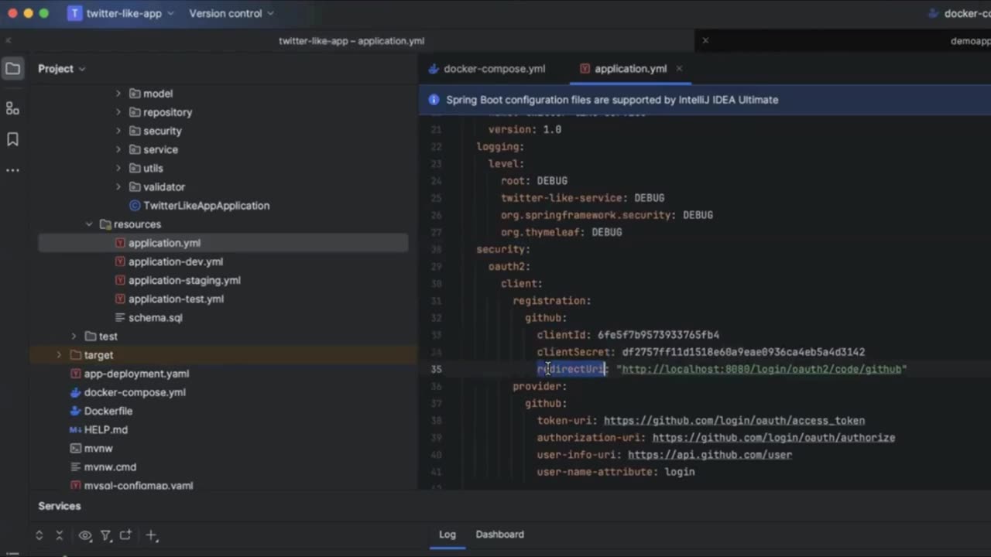Expand the service folder
This screenshot has width=991, height=557.
(x=118, y=149)
